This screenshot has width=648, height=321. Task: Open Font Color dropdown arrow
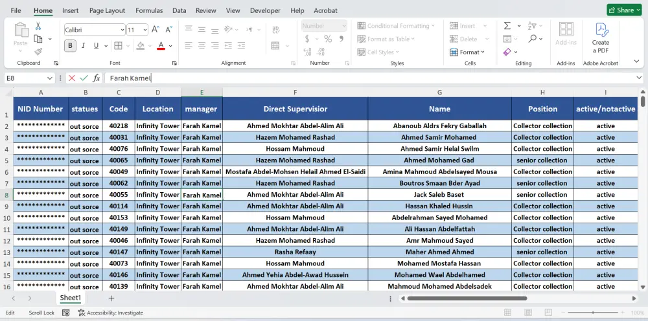170,46
